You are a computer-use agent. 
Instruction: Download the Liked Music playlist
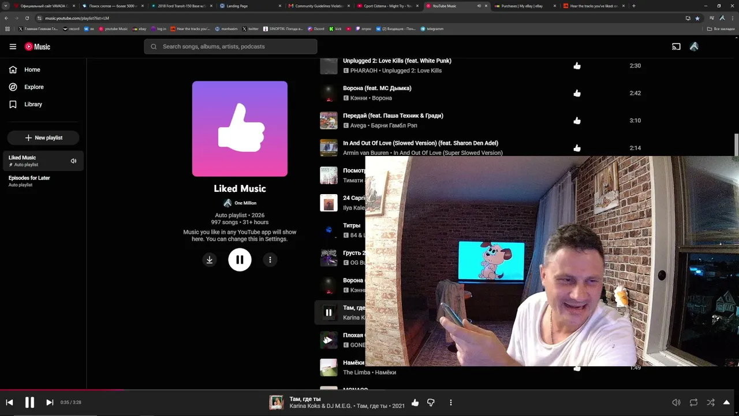click(x=210, y=260)
